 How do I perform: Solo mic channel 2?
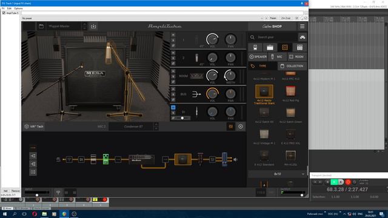click(x=173, y=58)
